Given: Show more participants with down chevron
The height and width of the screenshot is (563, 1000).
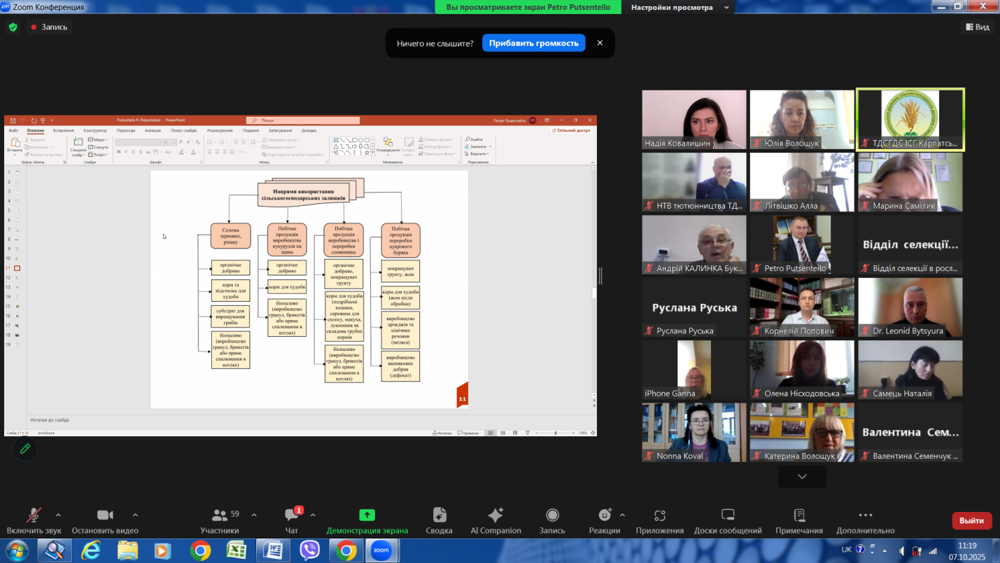Looking at the screenshot, I should tap(802, 476).
